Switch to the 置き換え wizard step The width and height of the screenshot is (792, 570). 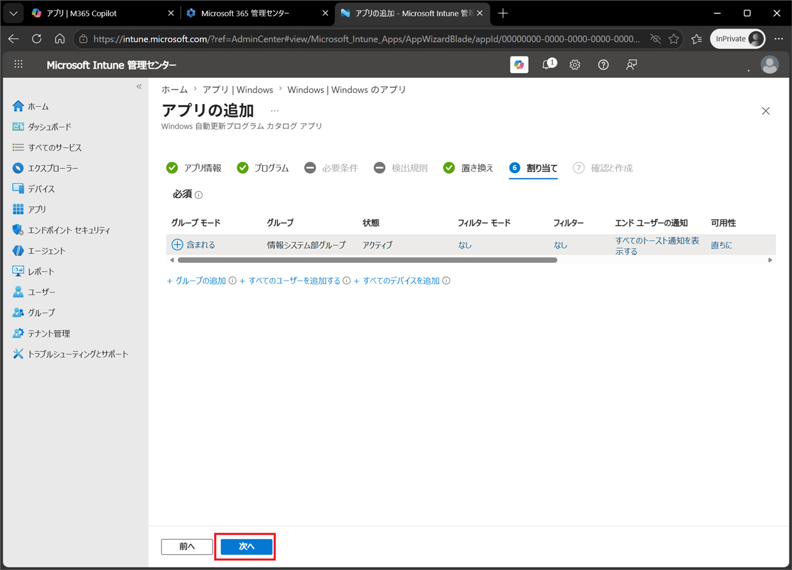[468, 168]
